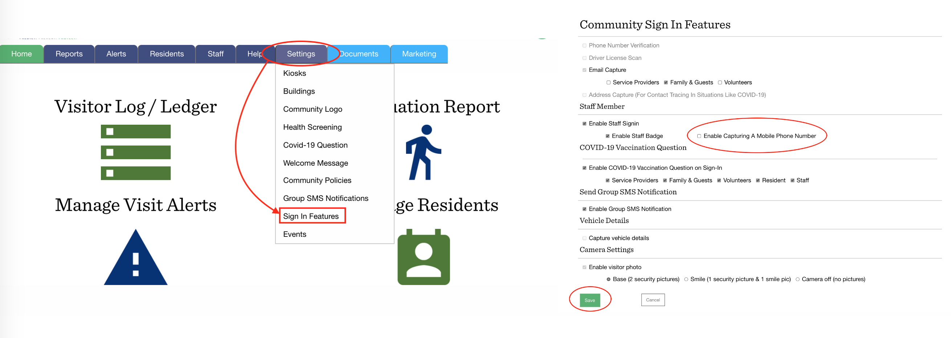Open the Settings dropdown menu

click(301, 54)
